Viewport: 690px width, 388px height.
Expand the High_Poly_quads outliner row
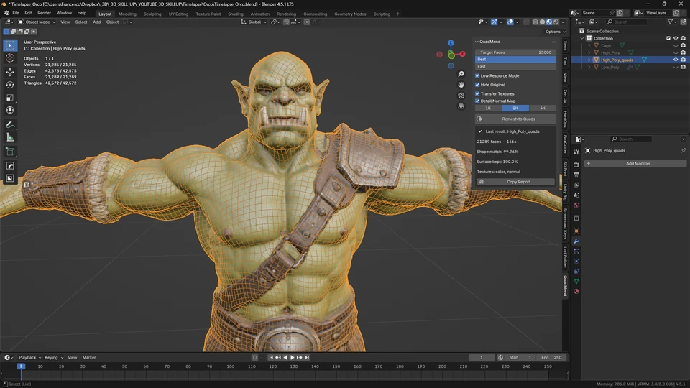point(589,60)
